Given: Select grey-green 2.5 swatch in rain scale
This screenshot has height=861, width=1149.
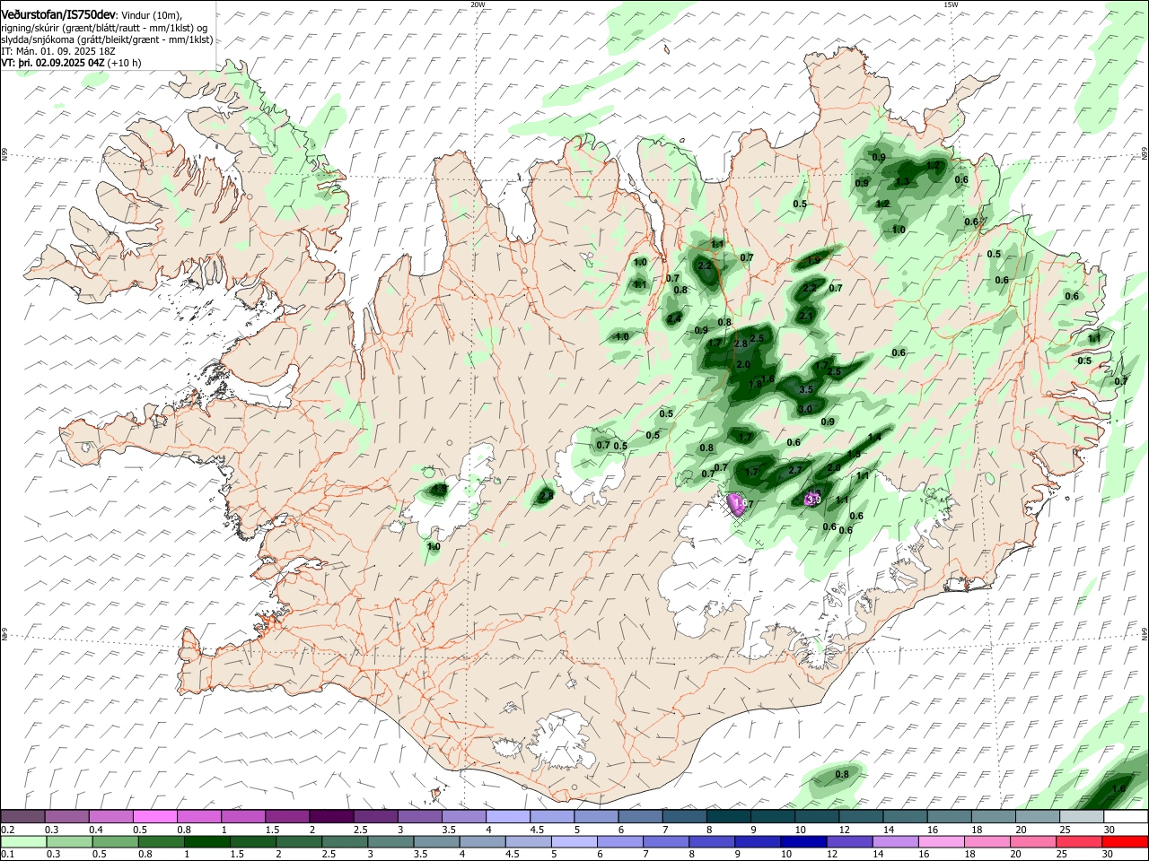Looking at the screenshot, I should click(344, 841).
